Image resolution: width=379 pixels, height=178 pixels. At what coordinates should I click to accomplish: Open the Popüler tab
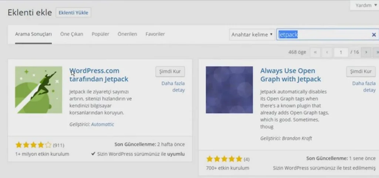(x=100, y=34)
